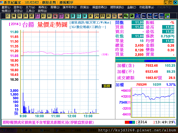
Task: Click the 額 toolbar icon
Action: 102,16
